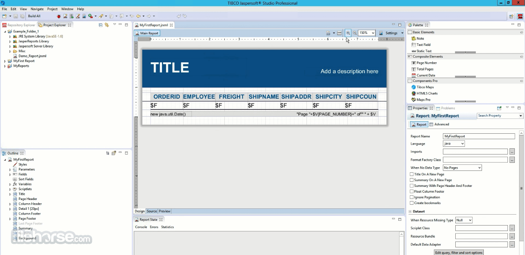Check Create bookmarks
Screen dimensions: 525x255
pyautogui.click(x=412, y=203)
